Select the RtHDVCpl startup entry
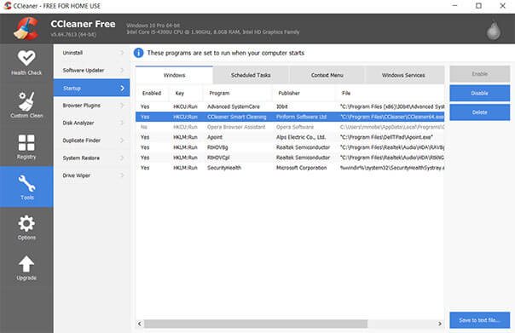The image size is (515, 333). coord(290,158)
